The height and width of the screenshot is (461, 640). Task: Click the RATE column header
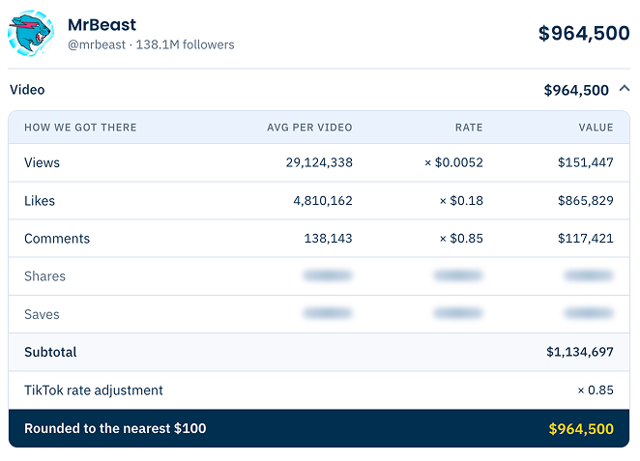[469, 128]
